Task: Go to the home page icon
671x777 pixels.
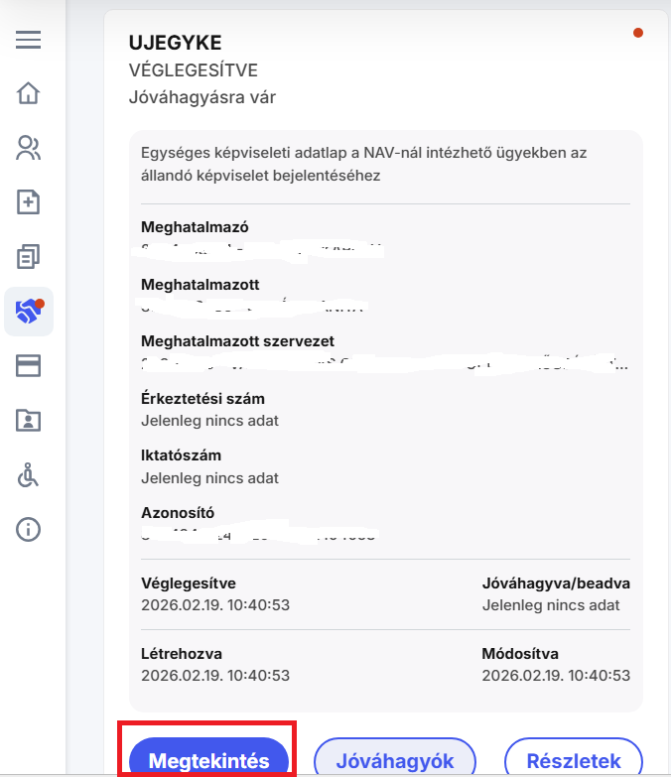Action: (x=28, y=94)
